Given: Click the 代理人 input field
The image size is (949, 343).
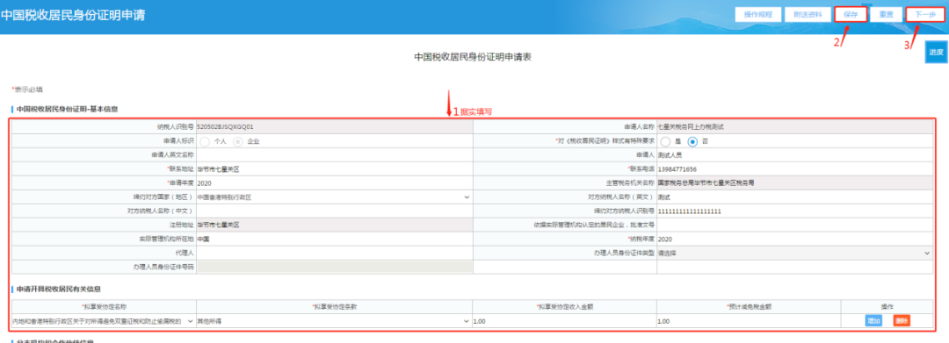Looking at the screenshot, I should 334,253.
